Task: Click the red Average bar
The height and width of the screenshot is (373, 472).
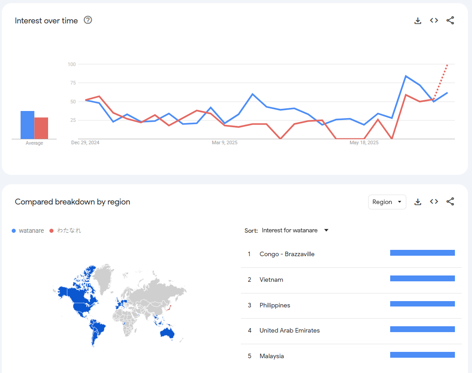Action: point(41,128)
